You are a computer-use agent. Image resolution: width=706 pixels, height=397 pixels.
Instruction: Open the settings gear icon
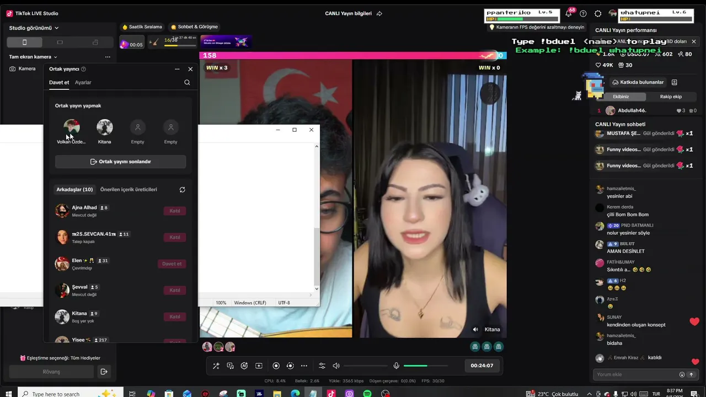pos(598,13)
